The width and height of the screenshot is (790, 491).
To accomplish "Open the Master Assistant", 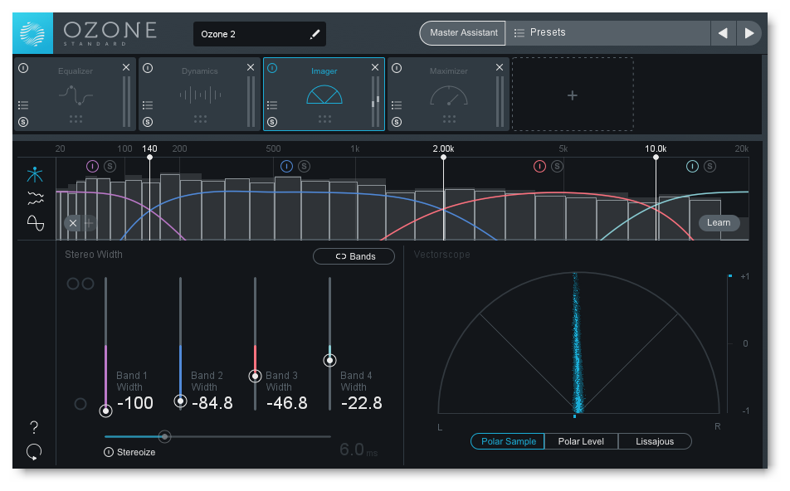I will point(463,32).
